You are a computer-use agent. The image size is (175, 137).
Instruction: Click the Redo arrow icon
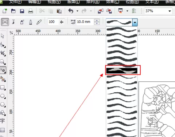point(84,11)
